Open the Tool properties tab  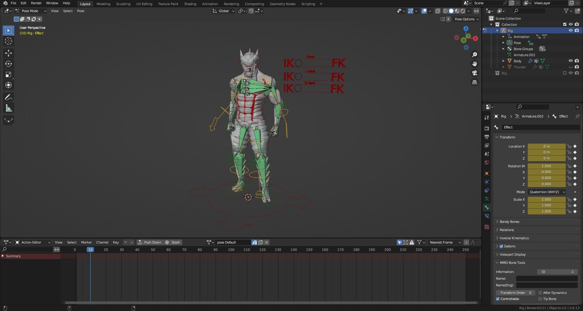pyautogui.click(x=487, y=117)
